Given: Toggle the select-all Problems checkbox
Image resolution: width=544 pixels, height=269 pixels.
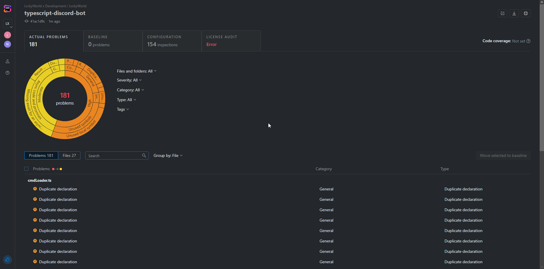Looking at the screenshot, I should click(x=26, y=169).
